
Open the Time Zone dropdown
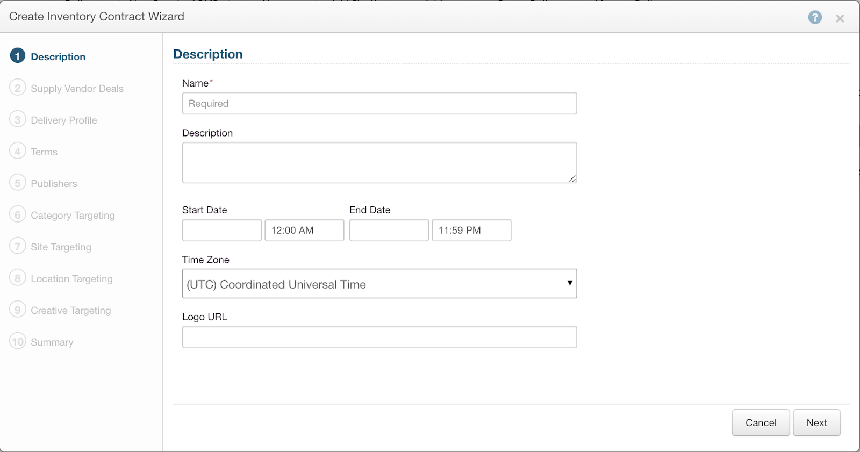click(x=379, y=284)
